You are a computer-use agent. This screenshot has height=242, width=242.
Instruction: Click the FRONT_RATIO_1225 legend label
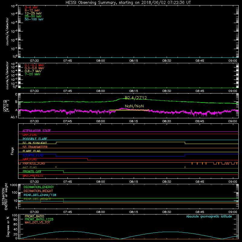tap(39, 219)
